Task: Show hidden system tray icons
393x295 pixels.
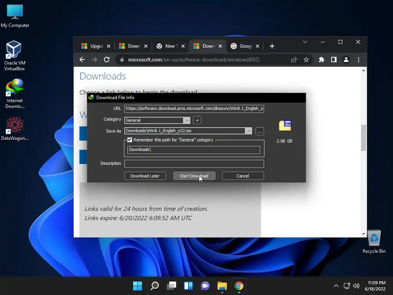Action: click(x=336, y=286)
